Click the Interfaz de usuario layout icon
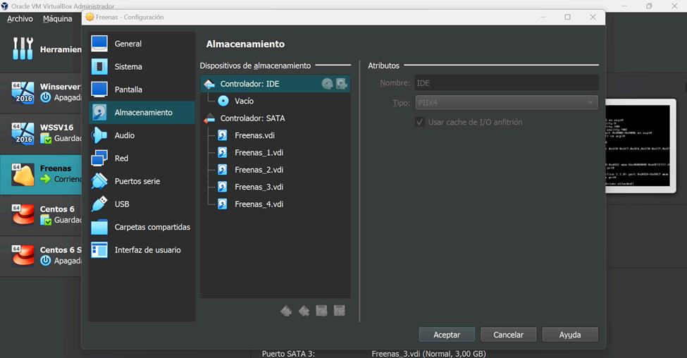This screenshot has width=687, height=358. [99, 249]
